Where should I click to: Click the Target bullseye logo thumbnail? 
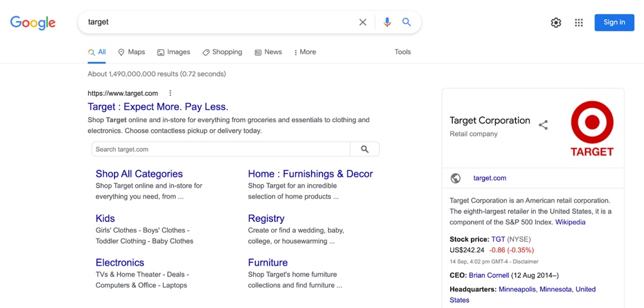592,129
